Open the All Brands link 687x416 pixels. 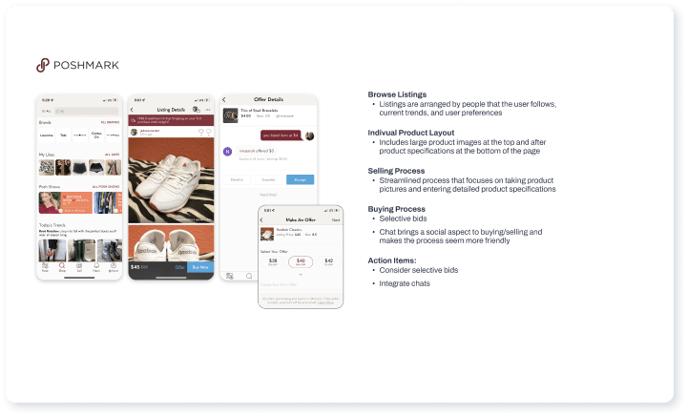tap(110, 123)
